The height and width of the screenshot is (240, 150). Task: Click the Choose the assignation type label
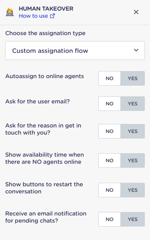tap(45, 33)
